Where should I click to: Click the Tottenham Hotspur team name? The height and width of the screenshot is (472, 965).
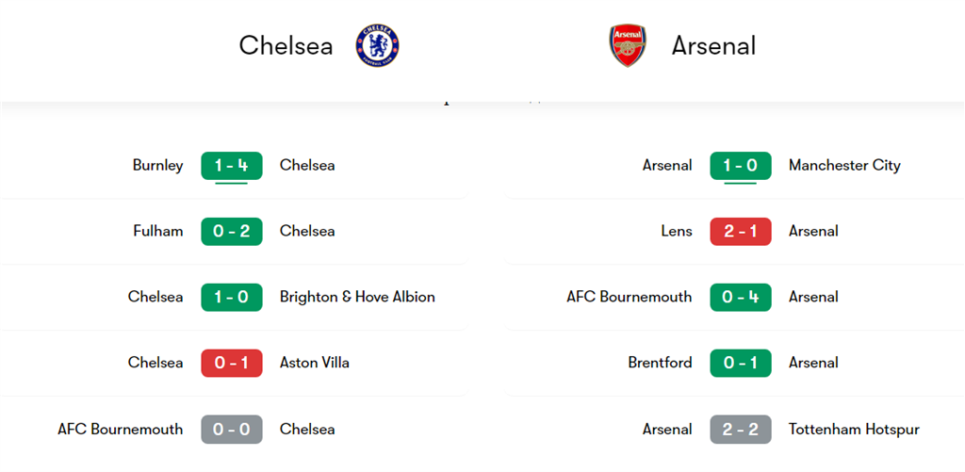coord(854,430)
